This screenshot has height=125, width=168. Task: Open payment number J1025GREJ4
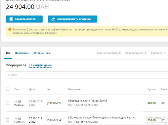[54, 120]
